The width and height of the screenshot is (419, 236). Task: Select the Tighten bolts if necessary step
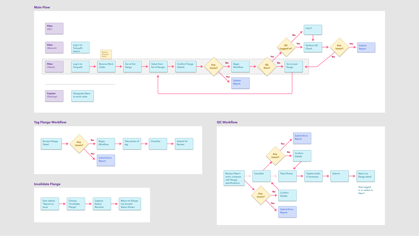[313, 176]
